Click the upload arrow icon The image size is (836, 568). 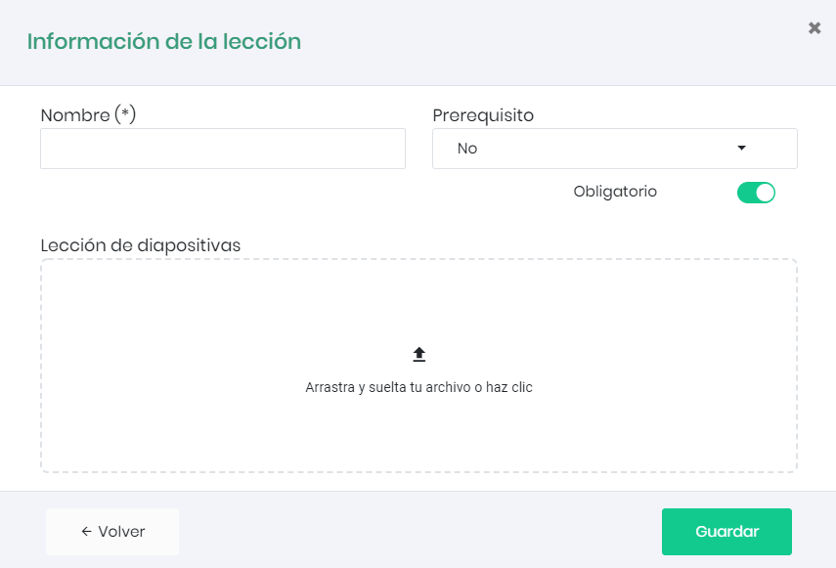[x=418, y=355]
